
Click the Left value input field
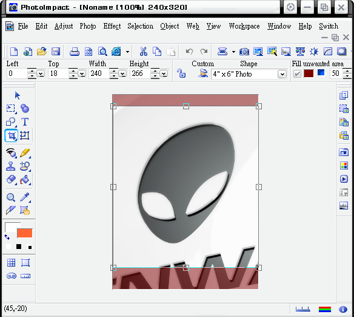pyautogui.click(x=17, y=73)
